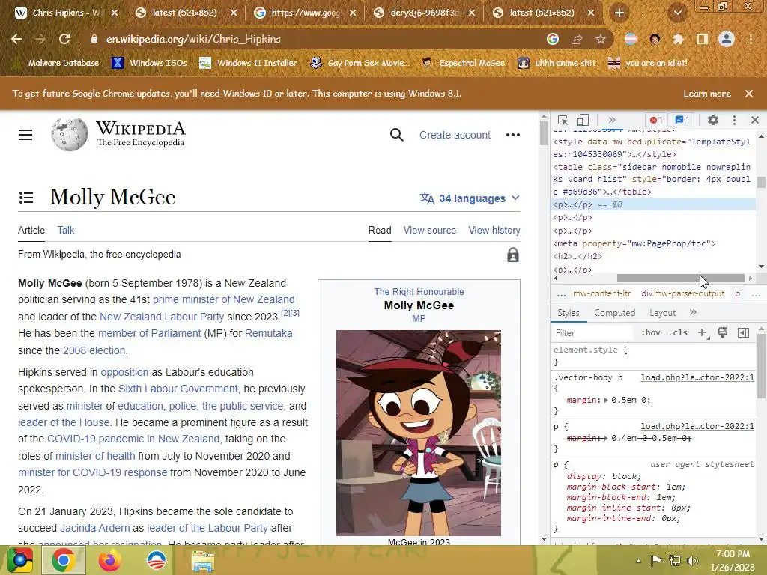Open the Chrome Extensions puzzle icon
767x575 pixels.
(679, 39)
